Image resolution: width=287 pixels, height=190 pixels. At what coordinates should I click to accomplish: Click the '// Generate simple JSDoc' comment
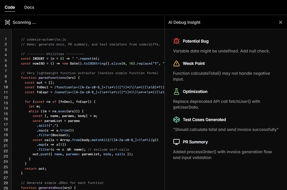tap(62, 183)
